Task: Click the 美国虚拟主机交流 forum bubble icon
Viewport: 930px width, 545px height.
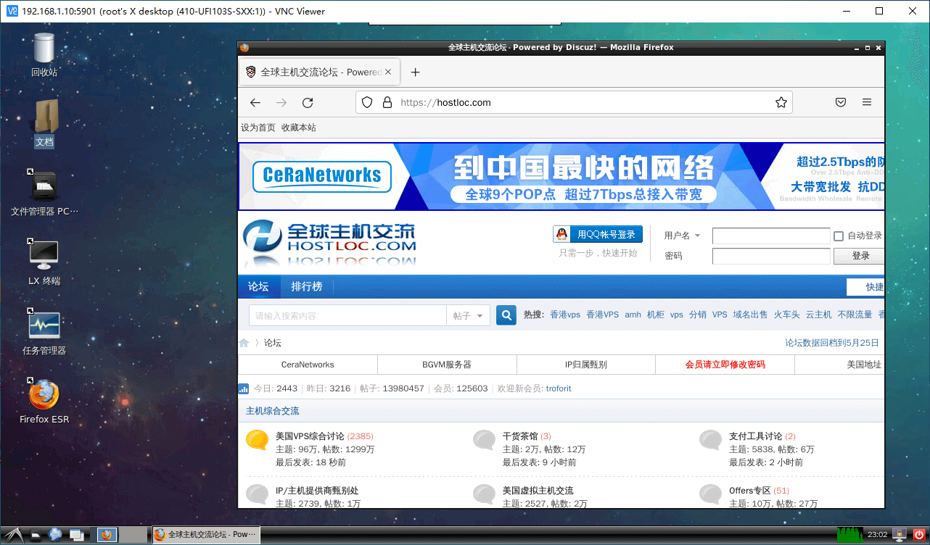Action: pyautogui.click(x=484, y=494)
